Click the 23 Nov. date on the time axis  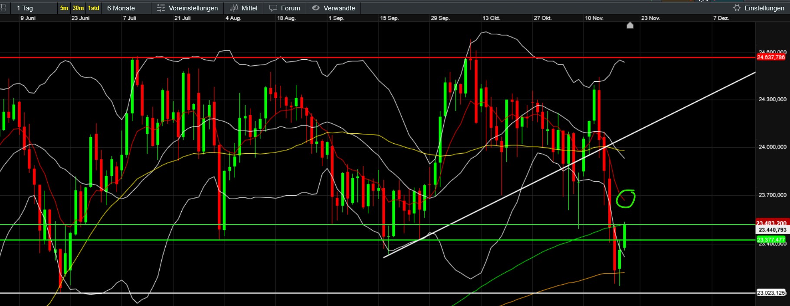pos(650,18)
